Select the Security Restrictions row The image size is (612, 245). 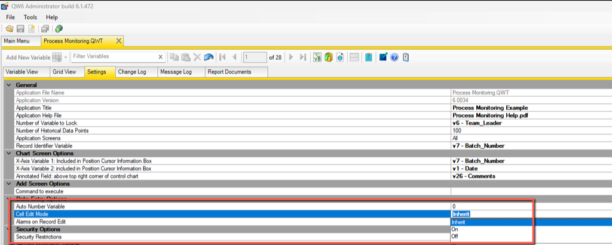(x=232, y=237)
